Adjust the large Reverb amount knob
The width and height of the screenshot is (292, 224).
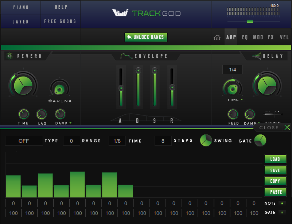(23, 85)
